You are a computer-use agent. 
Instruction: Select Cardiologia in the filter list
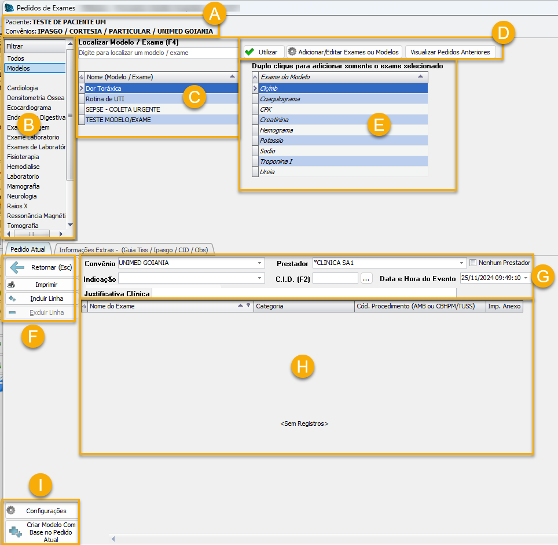tap(23, 88)
